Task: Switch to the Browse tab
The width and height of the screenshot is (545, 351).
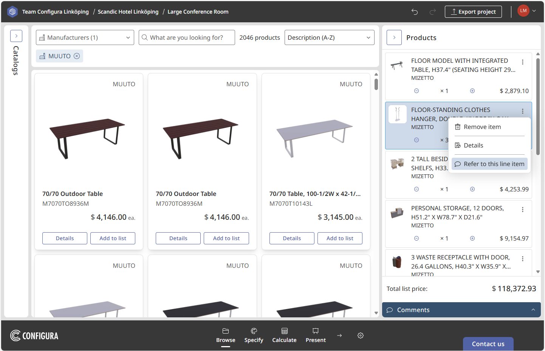Action: tap(226, 335)
